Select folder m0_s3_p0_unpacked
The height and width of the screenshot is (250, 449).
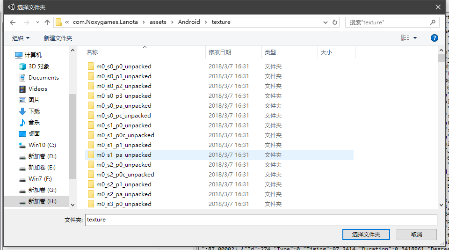point(219,204)
